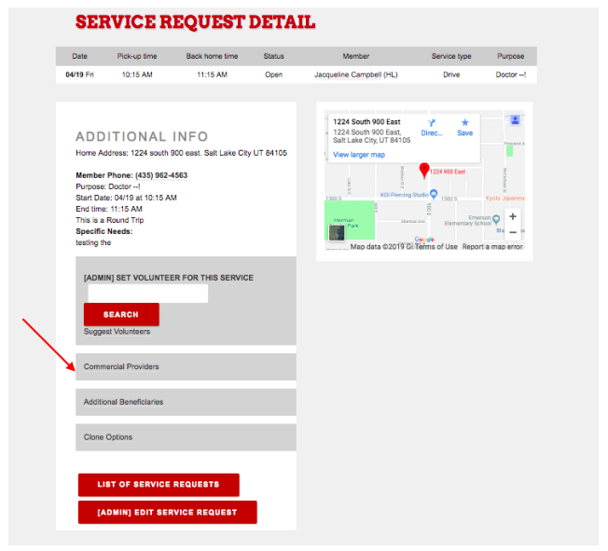Click the Status column header

coord(273,56)
